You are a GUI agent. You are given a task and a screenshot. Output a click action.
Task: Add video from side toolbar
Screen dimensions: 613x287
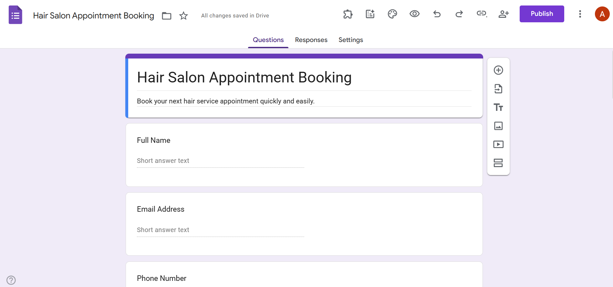point(498,144)
